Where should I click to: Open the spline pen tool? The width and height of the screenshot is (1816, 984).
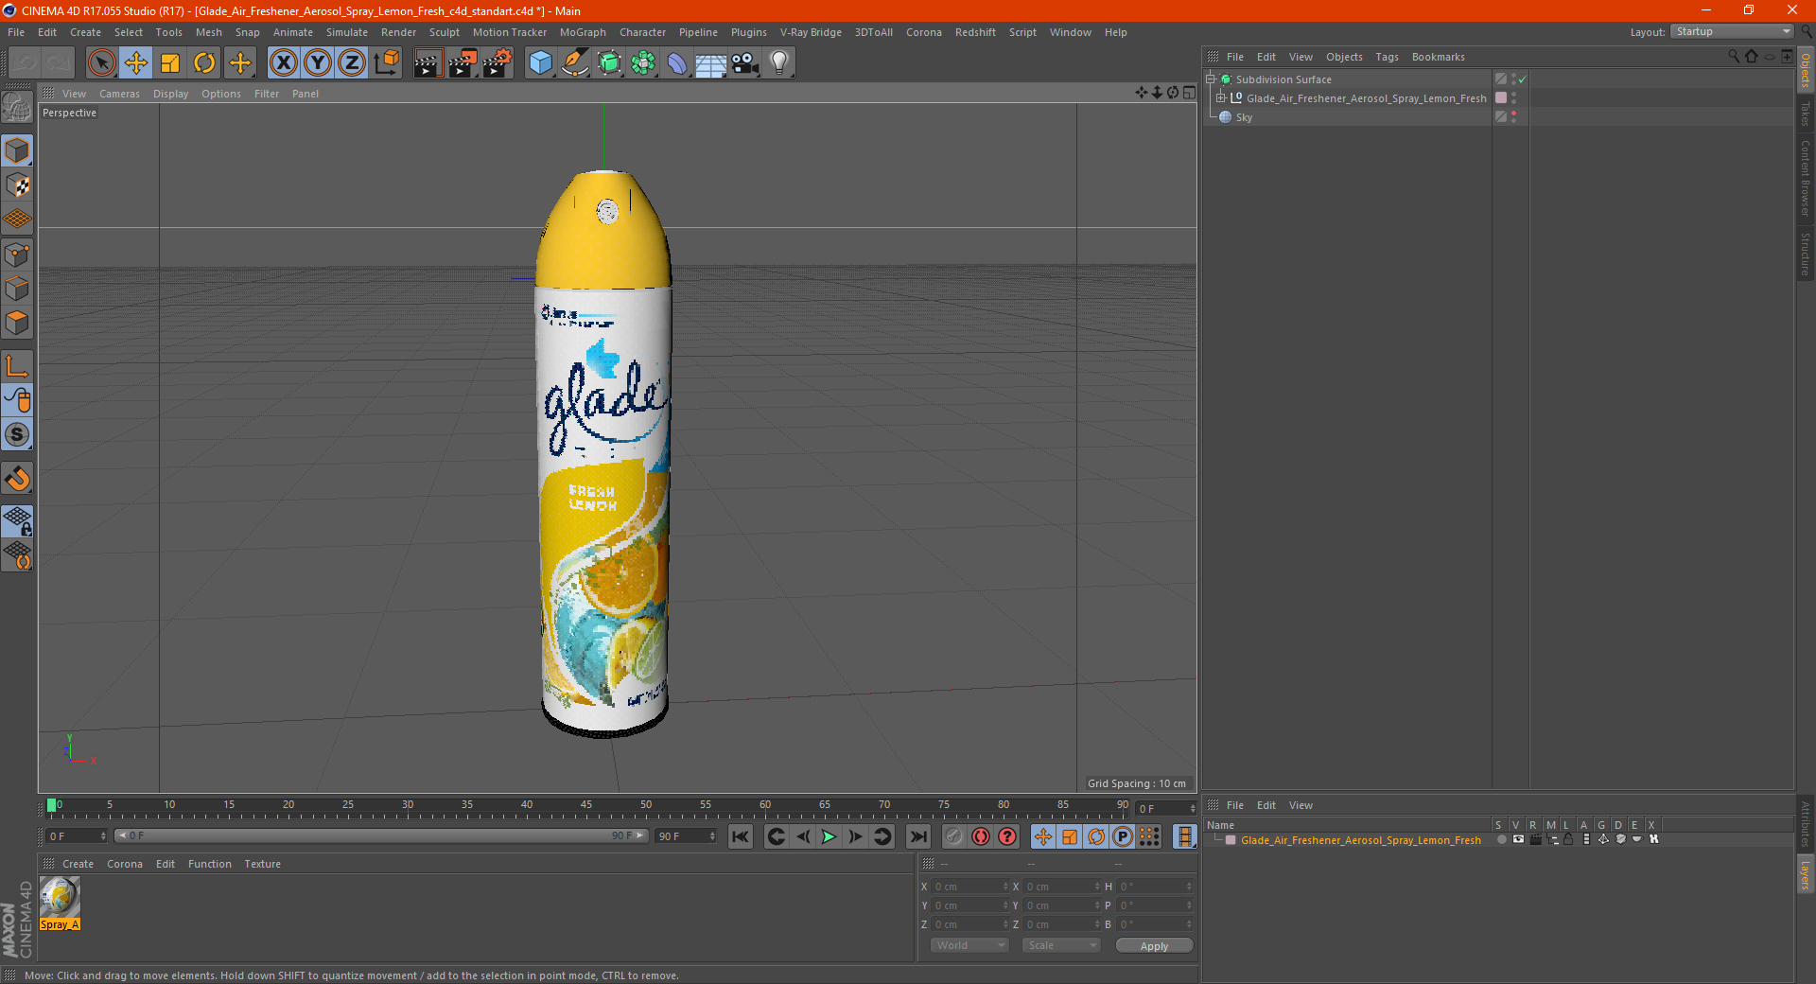[574, 63]
